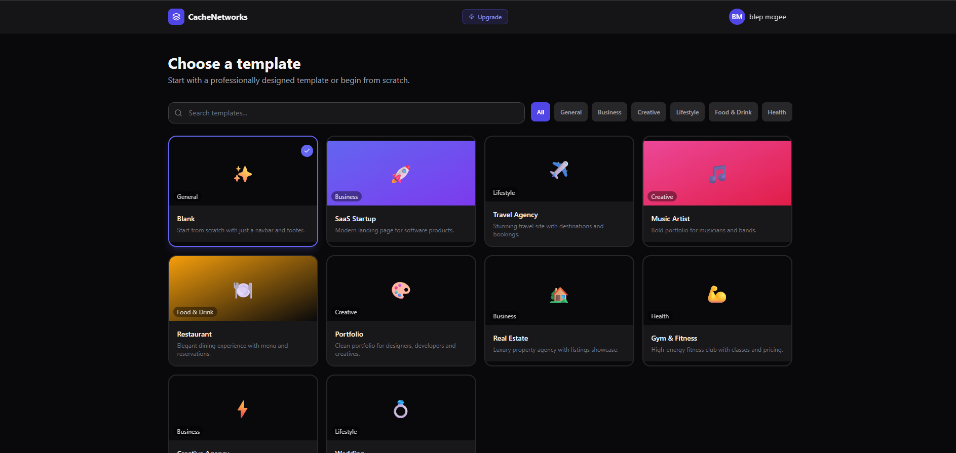
Task: Click the sparkles icon on Blank template
Action: [x=243, y=174]
